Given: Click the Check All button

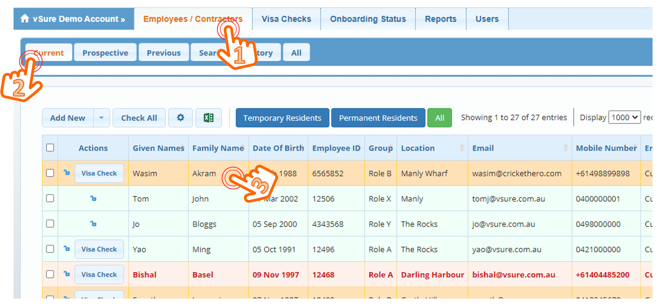Looking at the screenshot, I should pos(139,118).
